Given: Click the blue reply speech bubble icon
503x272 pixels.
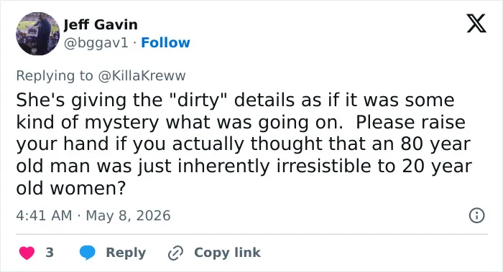Looking at the screenshot, I should (87, 253).
